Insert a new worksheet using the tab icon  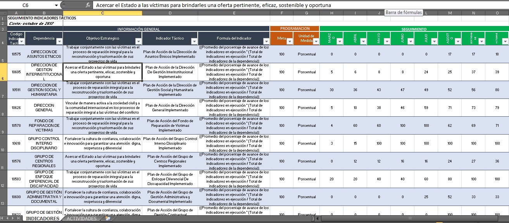107,219
